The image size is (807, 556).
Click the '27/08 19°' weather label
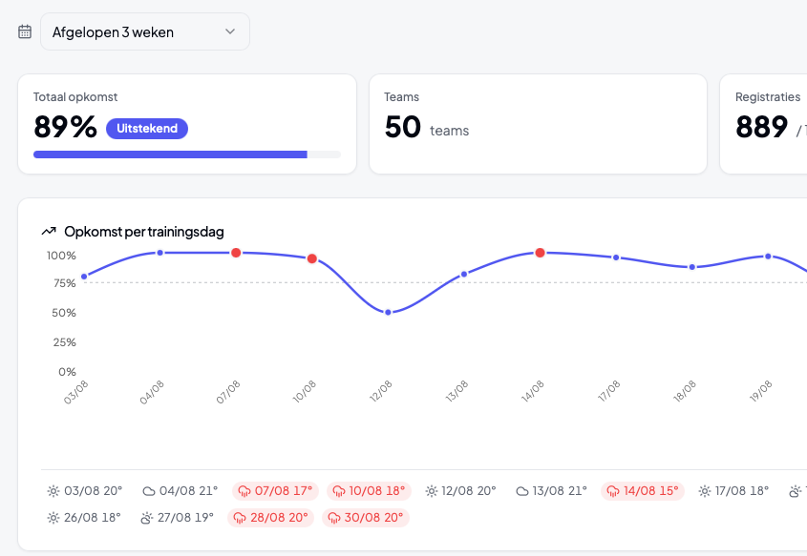click(x=186, y=518)
